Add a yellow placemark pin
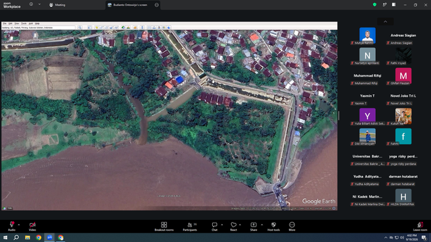Screen dimensions: 431x242 (x=97, y=28)
